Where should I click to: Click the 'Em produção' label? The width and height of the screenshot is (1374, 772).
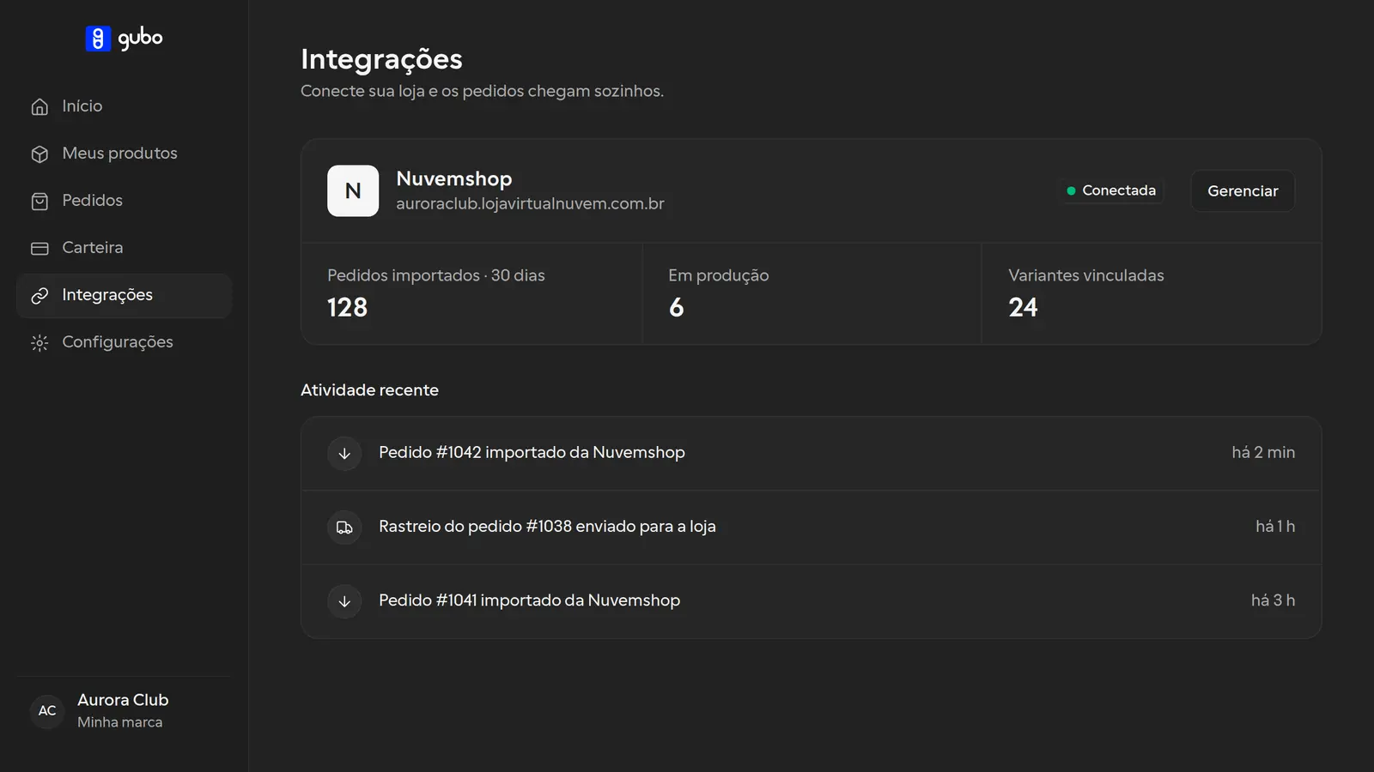[719, 275]
